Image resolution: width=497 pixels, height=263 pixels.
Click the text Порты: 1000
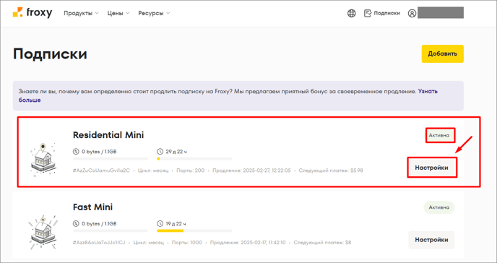(186, 243)
